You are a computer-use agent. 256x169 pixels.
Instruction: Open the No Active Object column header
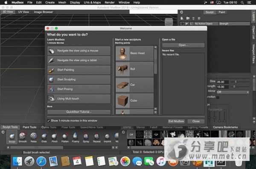pos(206,24)
